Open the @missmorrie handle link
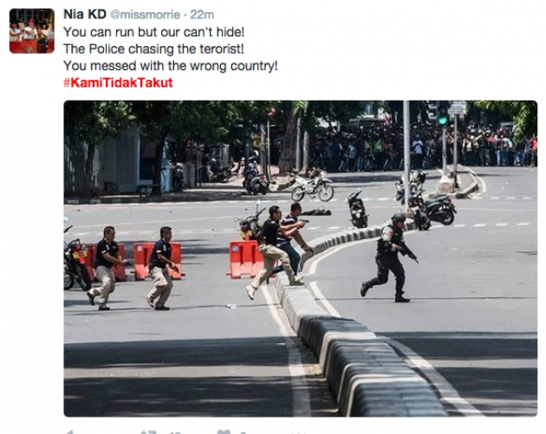The width and height of the screenshot is (546, 434). pyautogui.click(x=146, y=15)
